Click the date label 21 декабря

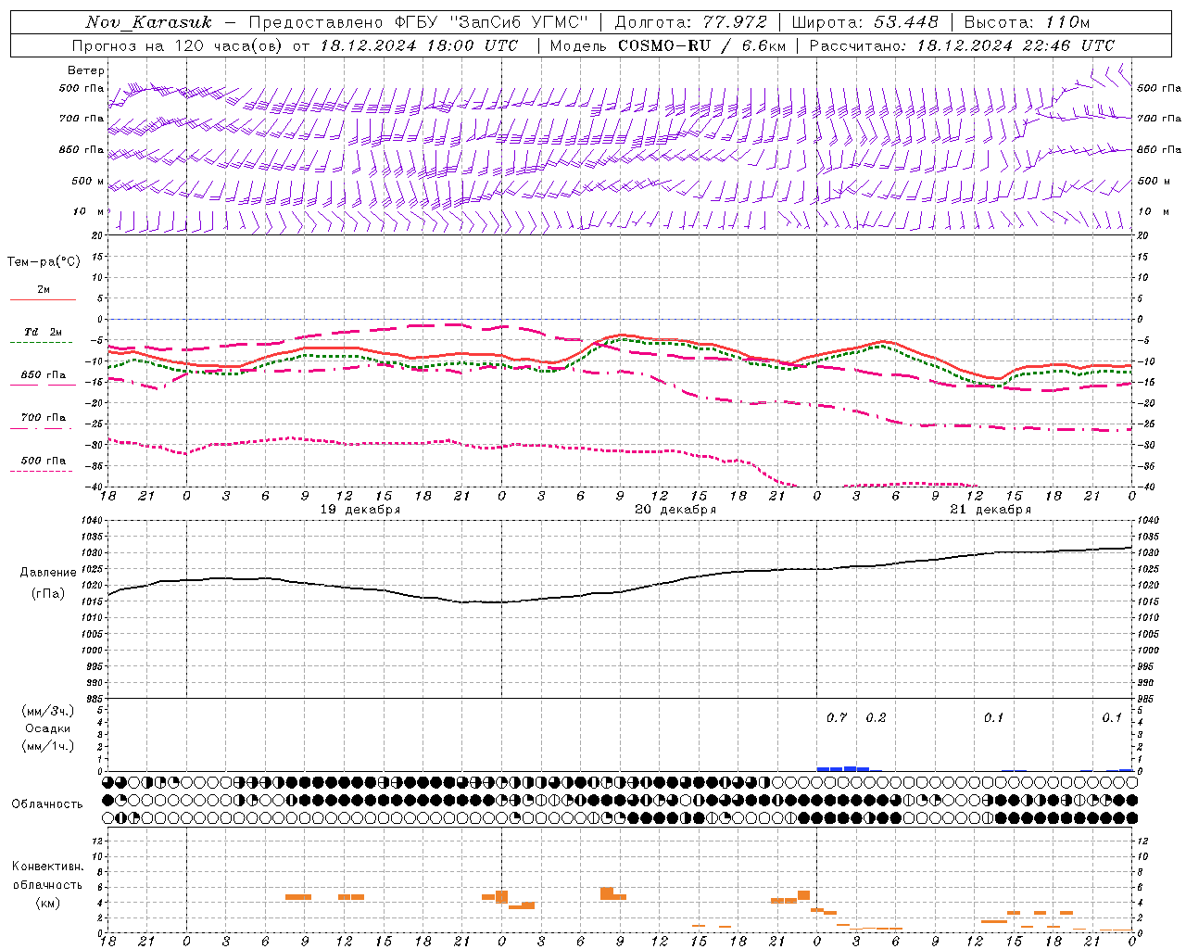point(990,510)
